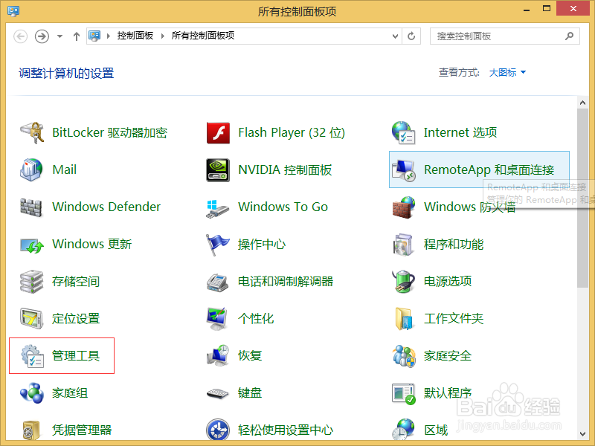The height and width of the screenshot is (446, 595).
Task: Open the 区域 globe clock icon
Action: [x=403, y=430]
